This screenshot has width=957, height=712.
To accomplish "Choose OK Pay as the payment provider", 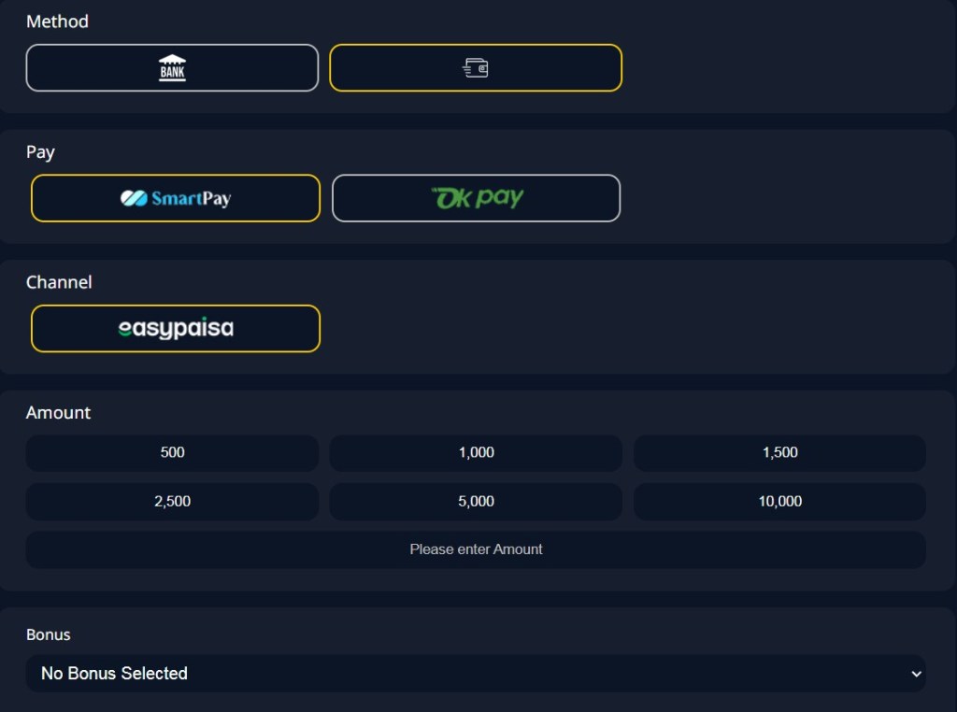I will pyautogui.click(x=476, y=198).
